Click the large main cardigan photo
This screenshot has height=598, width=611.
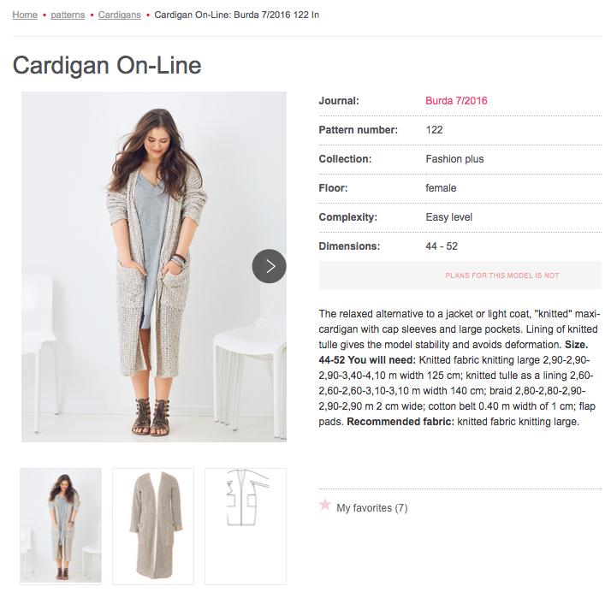tap(154, 267)
